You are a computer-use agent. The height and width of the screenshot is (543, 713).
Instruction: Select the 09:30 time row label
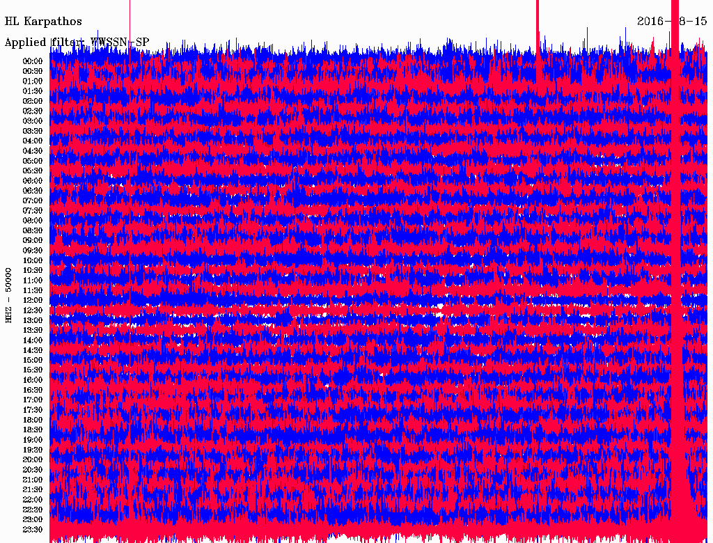[33, 251]
